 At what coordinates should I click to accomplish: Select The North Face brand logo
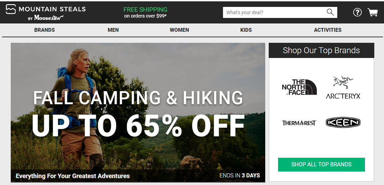pos(299,87)
